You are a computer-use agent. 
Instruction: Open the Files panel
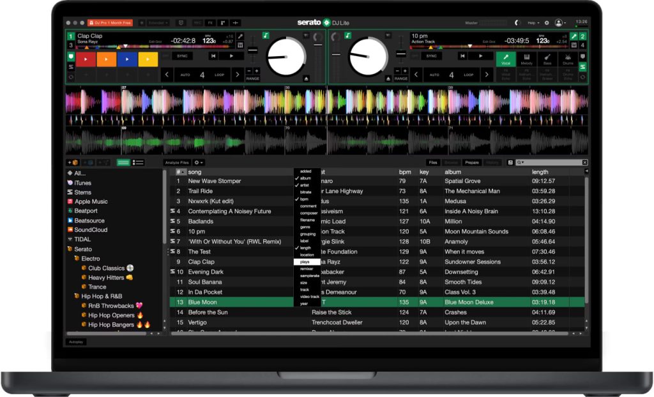pos(433,163)
